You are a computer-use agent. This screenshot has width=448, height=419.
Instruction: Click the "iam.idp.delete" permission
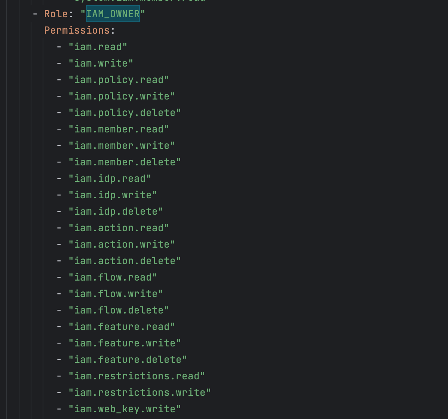(116, 211)
